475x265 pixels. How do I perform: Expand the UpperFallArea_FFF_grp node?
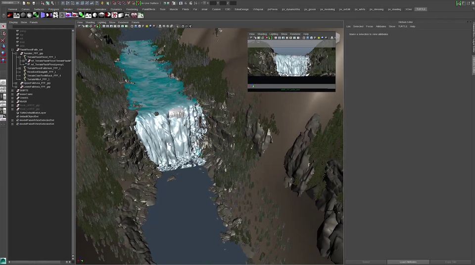pyautogui.click(x=16, y=83)
